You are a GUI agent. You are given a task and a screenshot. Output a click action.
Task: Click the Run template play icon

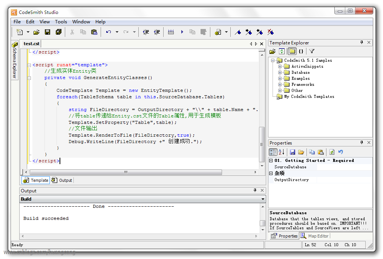click(182, 32)
